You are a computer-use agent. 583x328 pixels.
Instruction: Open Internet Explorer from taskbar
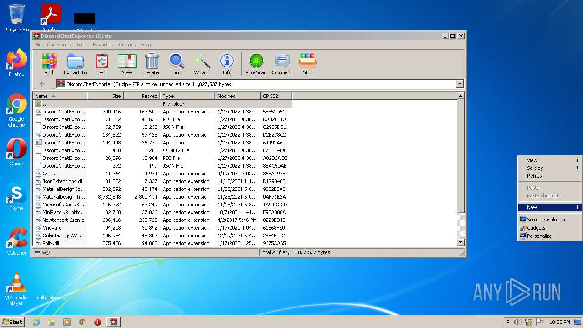(36, 322)
